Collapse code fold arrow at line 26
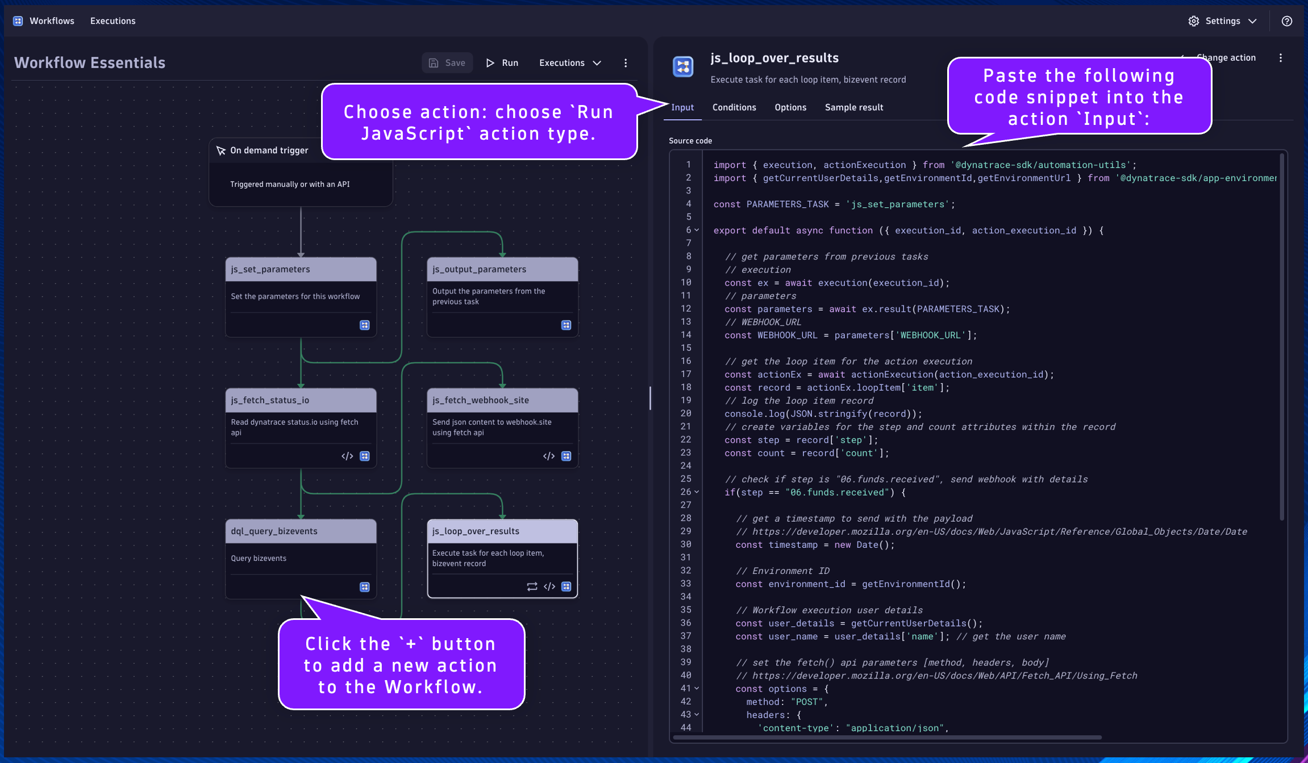Screen dimensions: 1308x763 tap(697, 492)
